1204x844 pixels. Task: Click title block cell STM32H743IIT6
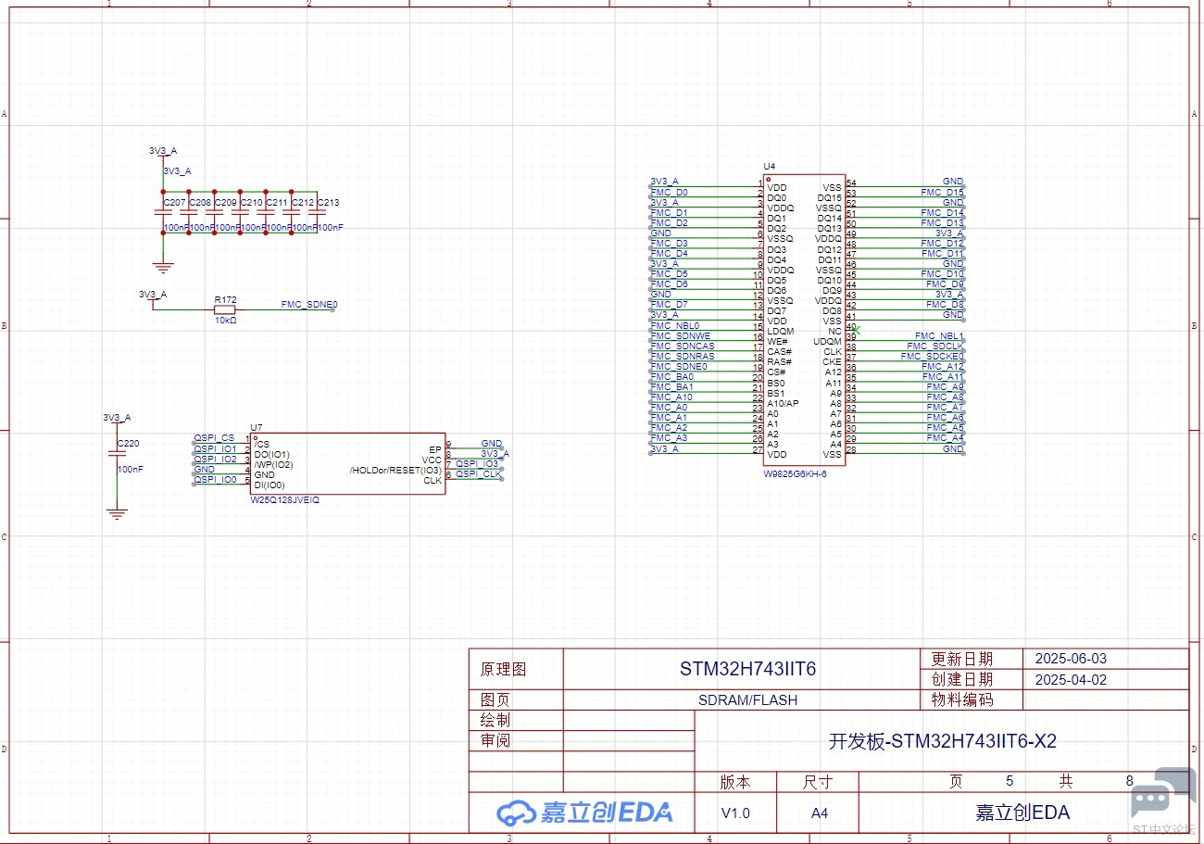tap(747, 669)
